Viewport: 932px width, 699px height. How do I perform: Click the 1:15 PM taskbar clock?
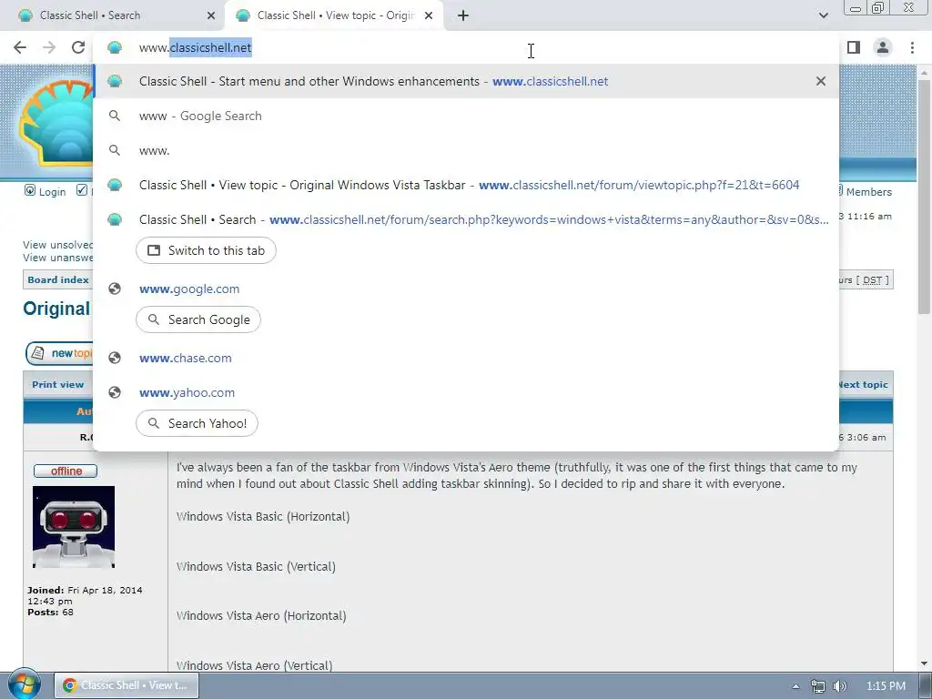point(886,686)
